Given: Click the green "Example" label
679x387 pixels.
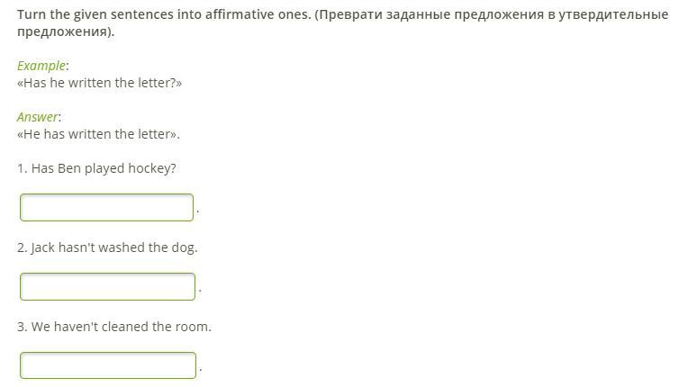Looking at the screenshot, I should pyautogui.click(x=41, y=66).
